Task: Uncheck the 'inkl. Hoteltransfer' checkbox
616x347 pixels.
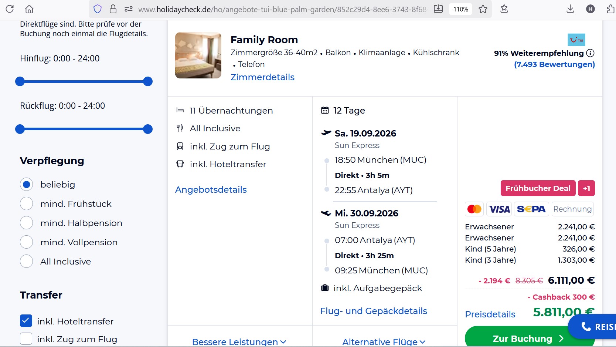Action: click(26, 321)
